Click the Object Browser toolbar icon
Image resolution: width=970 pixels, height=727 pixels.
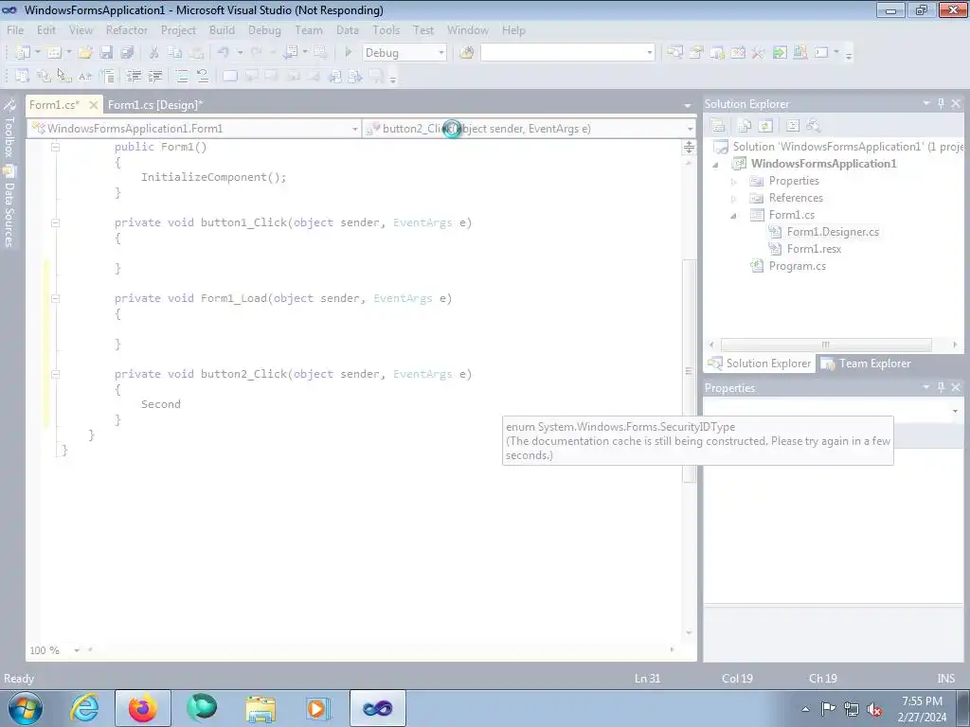coord(738,53)
